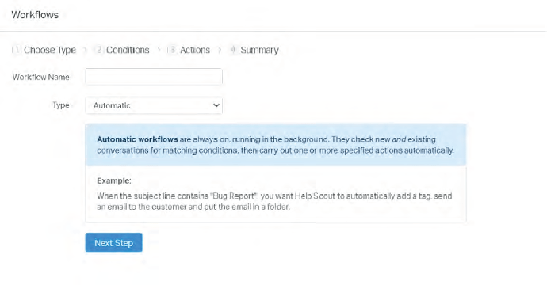Click the arrow after Choose Type
Viewport: 547px width, 285px height.
coord(85,51)
